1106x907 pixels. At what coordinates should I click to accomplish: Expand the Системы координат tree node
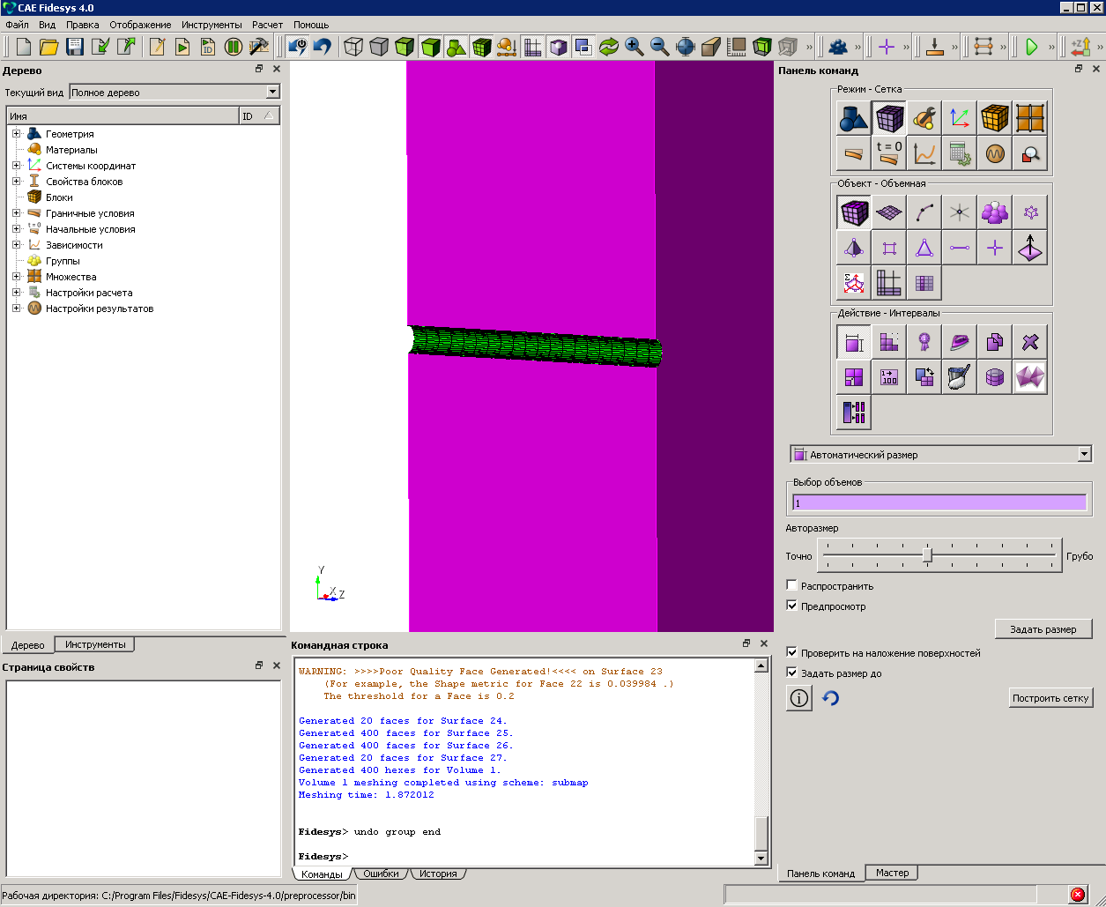pos(16,166)
